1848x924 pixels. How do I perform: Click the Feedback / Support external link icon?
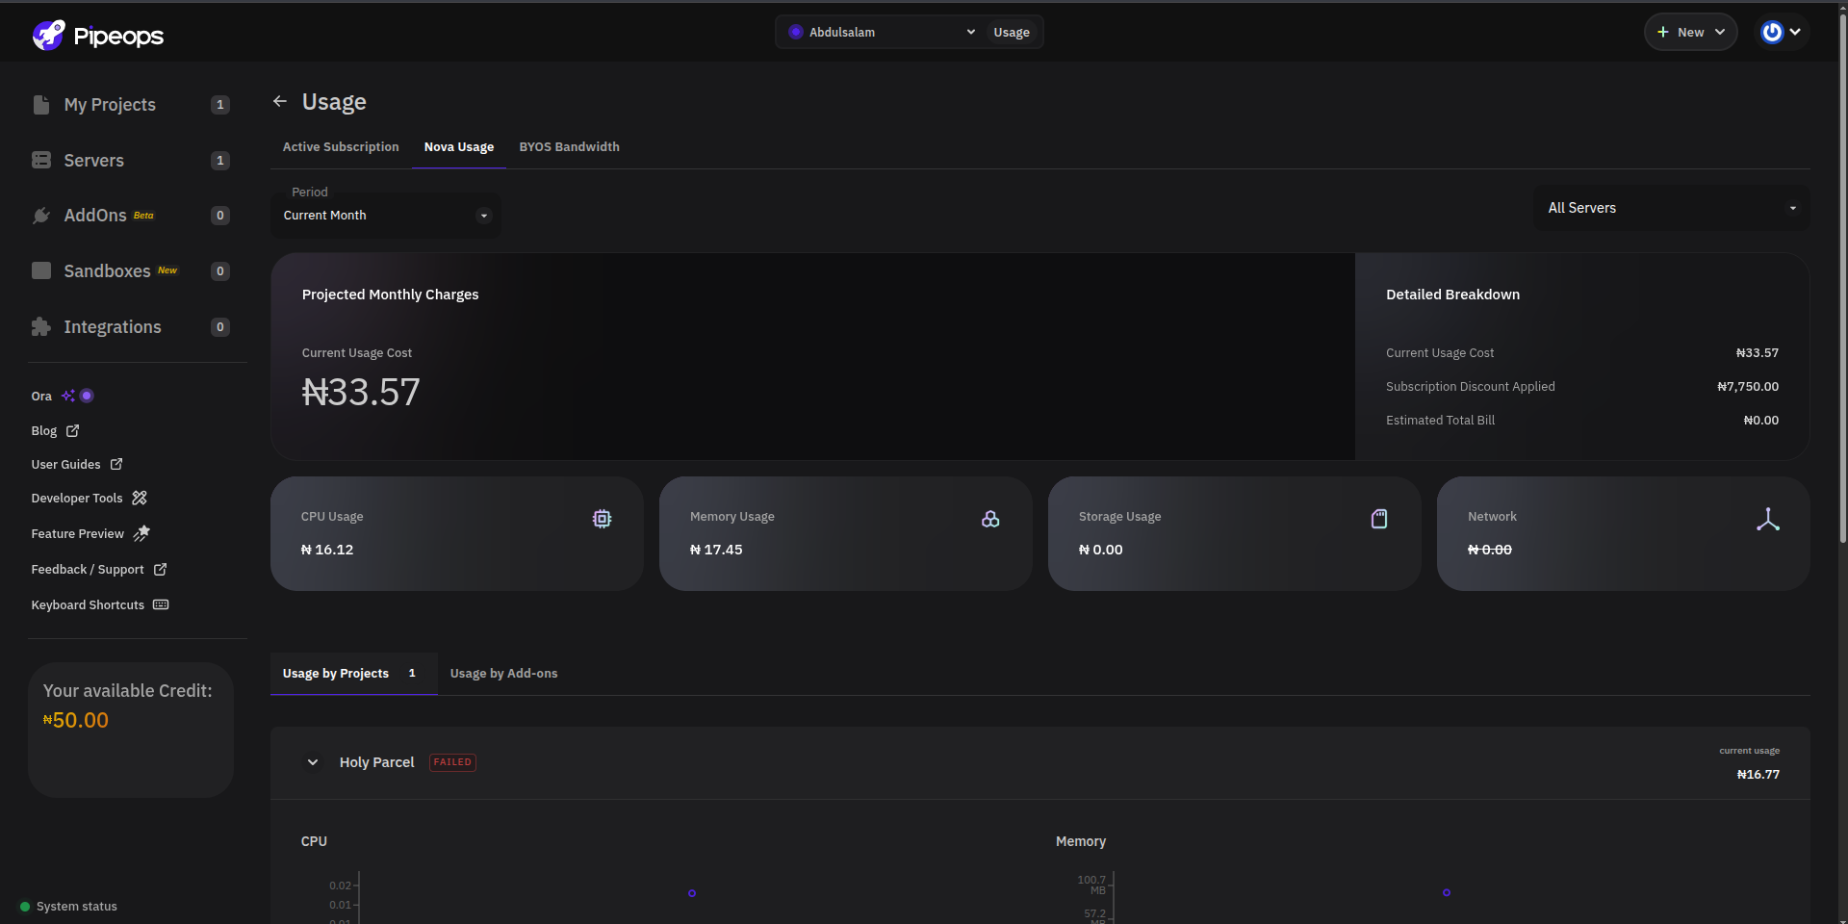[x=160, y=569]
